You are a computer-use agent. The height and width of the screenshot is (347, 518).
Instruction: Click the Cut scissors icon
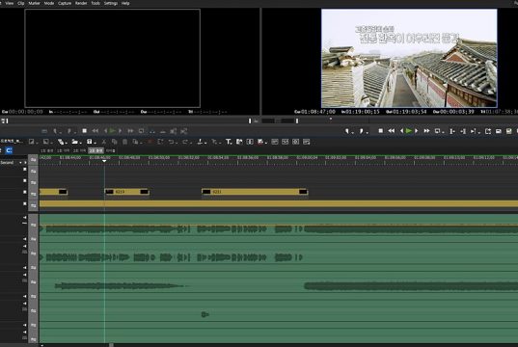[104, 142]
